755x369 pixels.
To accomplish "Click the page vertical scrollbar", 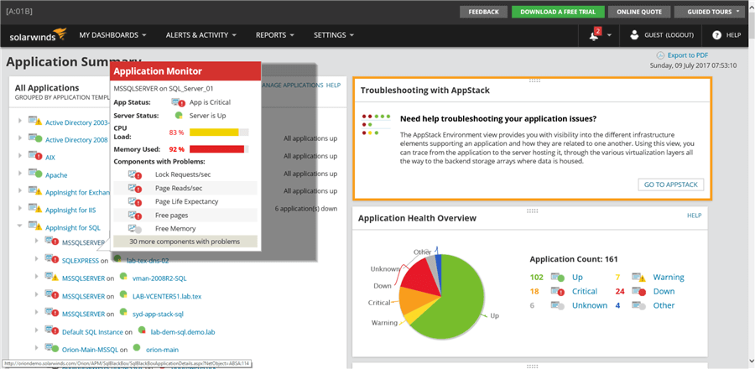I will 751,184.
